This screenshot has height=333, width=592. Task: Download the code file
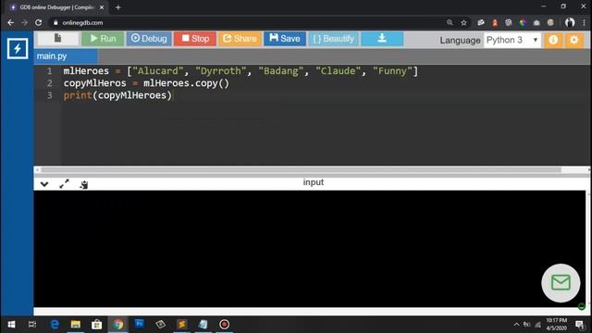382,39
